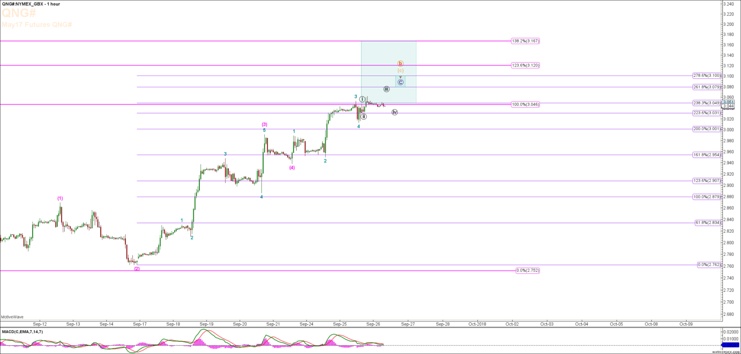
Task: Click the current price tag 3.044
Action: 728,106
